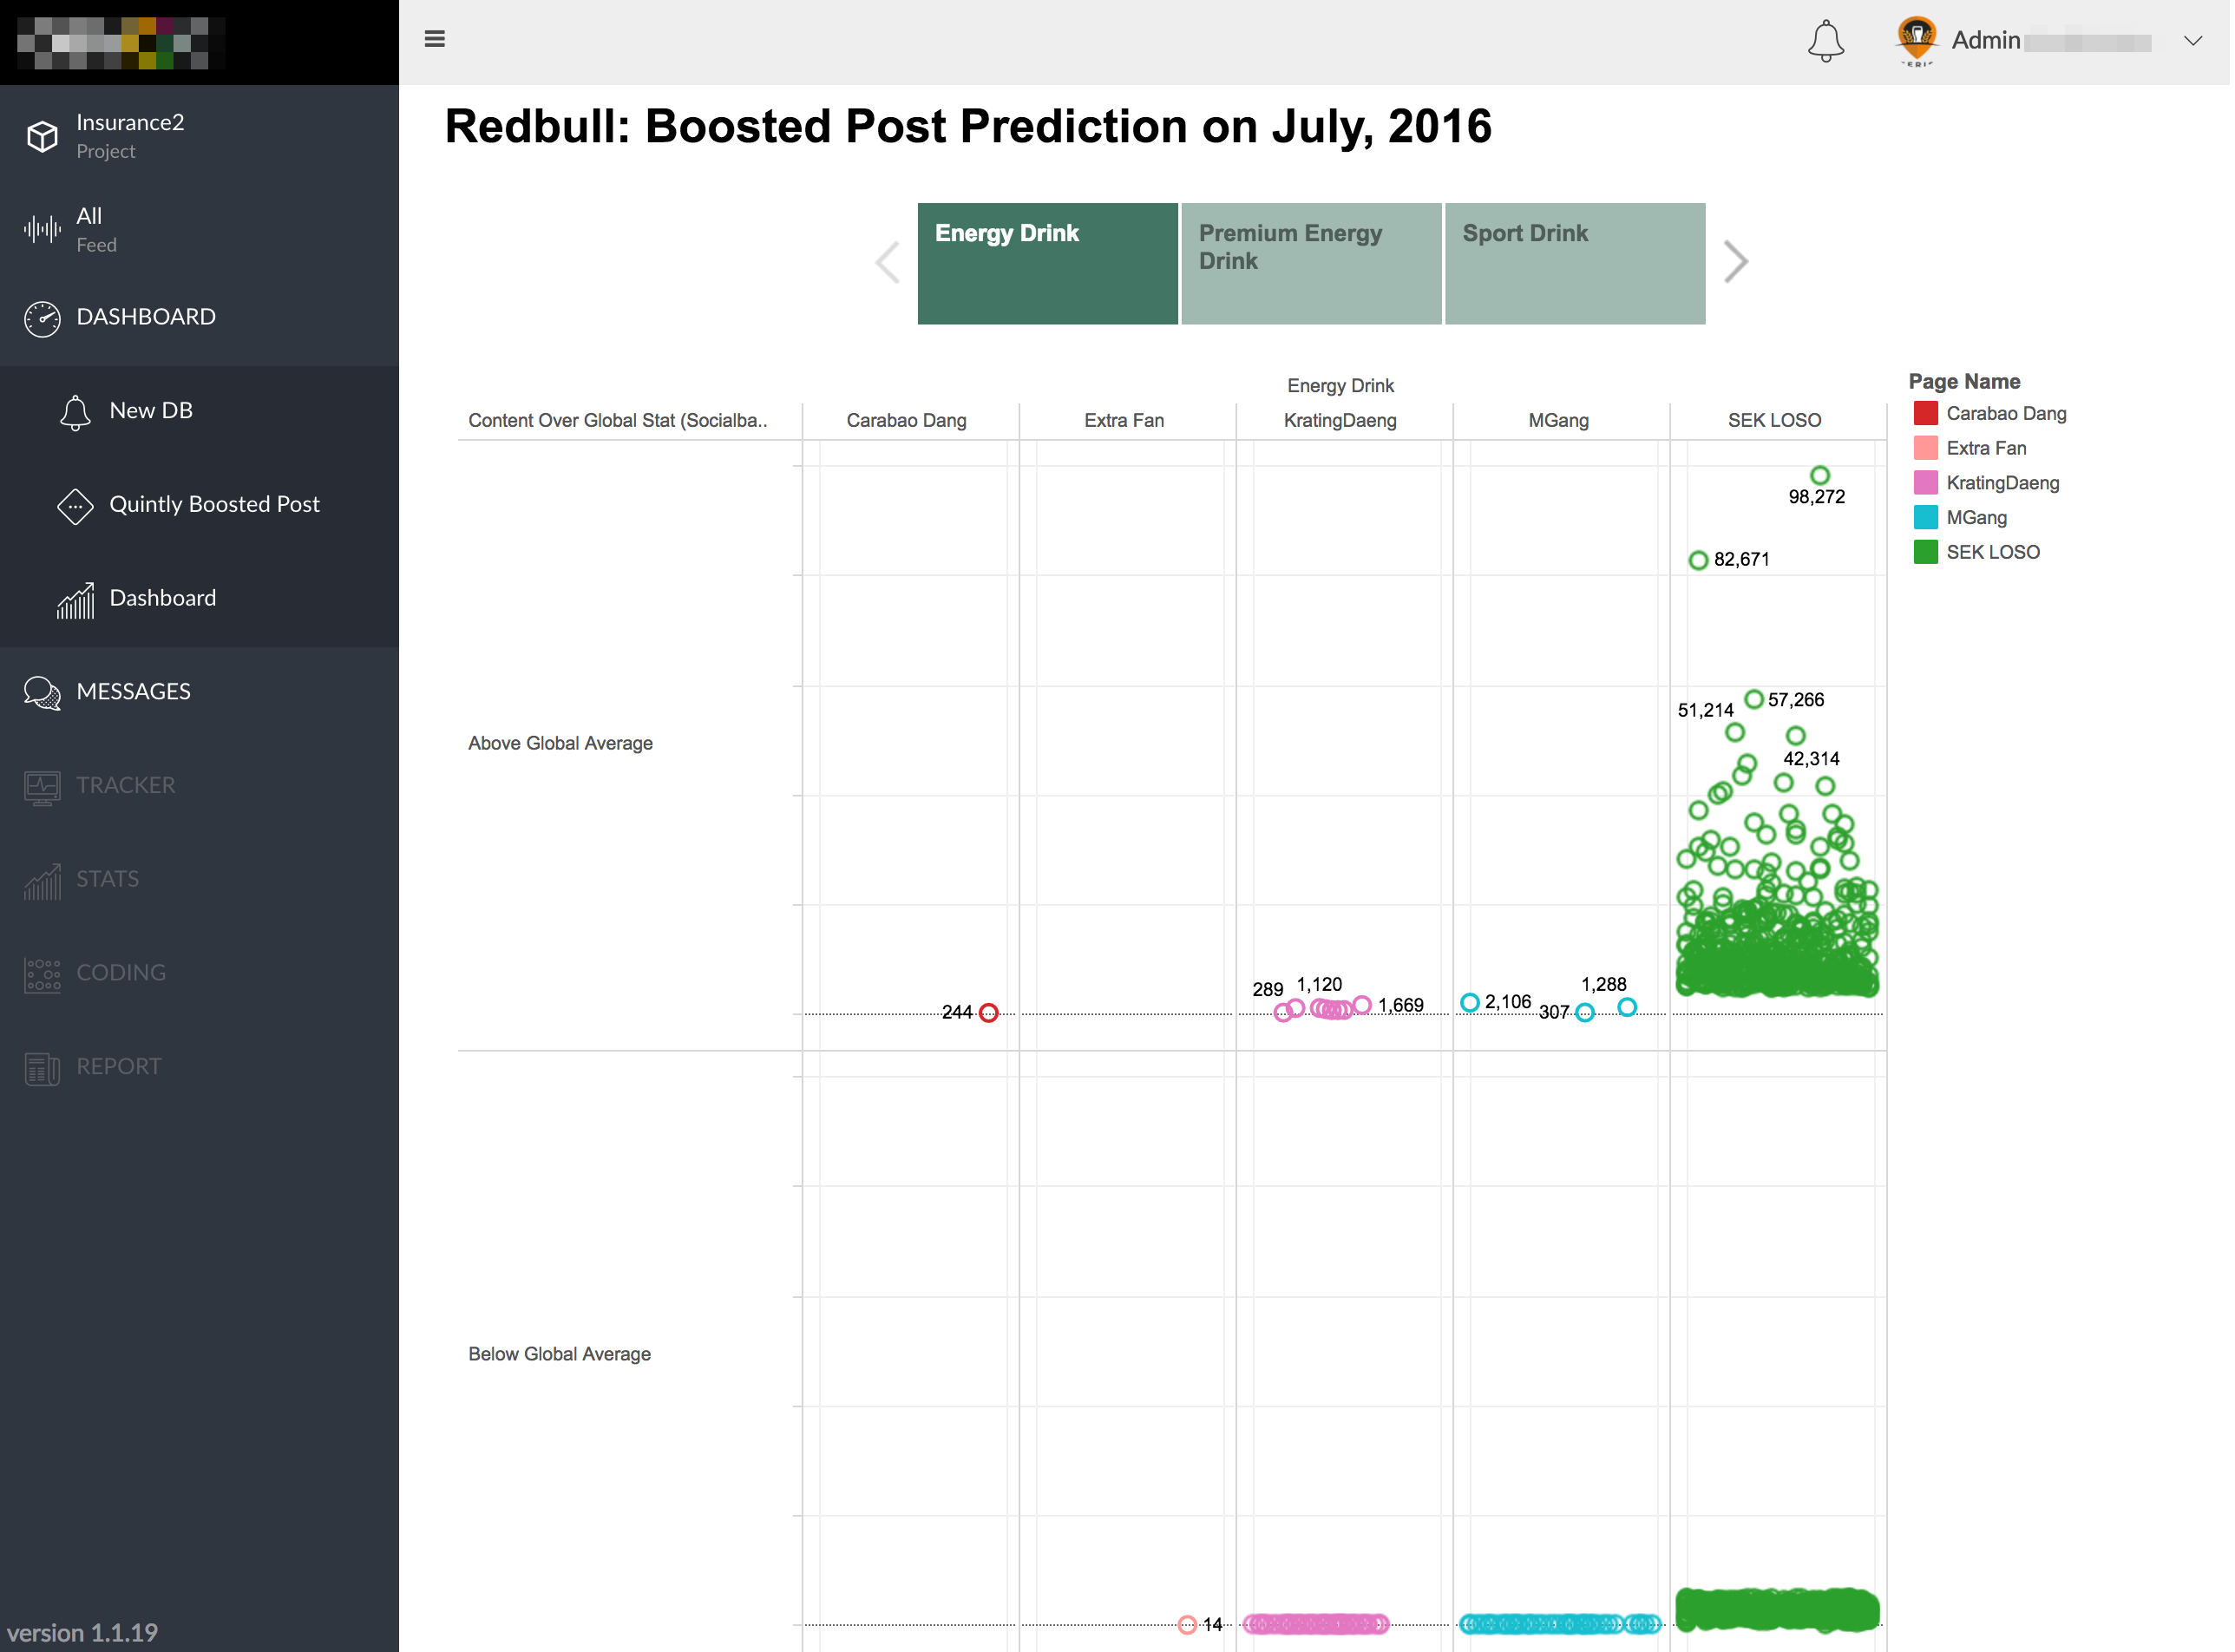Click the Quintly Boosted Post diamond icon
This screenshot has width=2235, height=1652.
75,507
